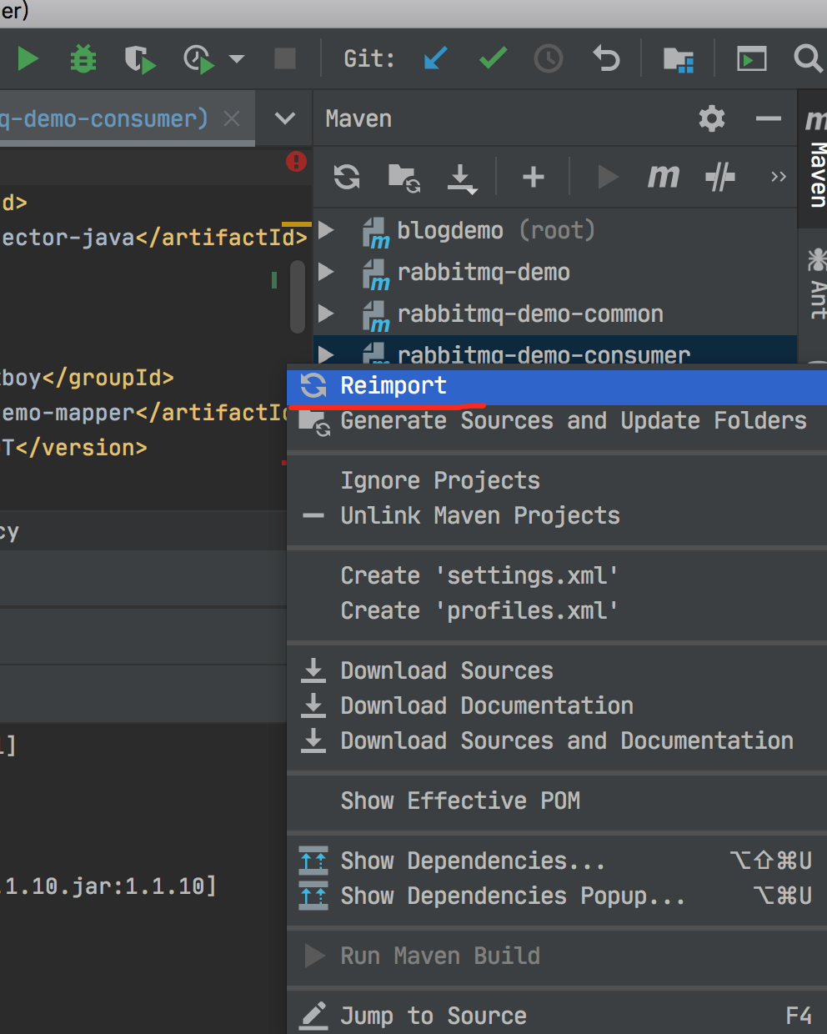827x1034 pixels.
Task: Click the Git Rollback undo arrow
Action: click(606, 58)
